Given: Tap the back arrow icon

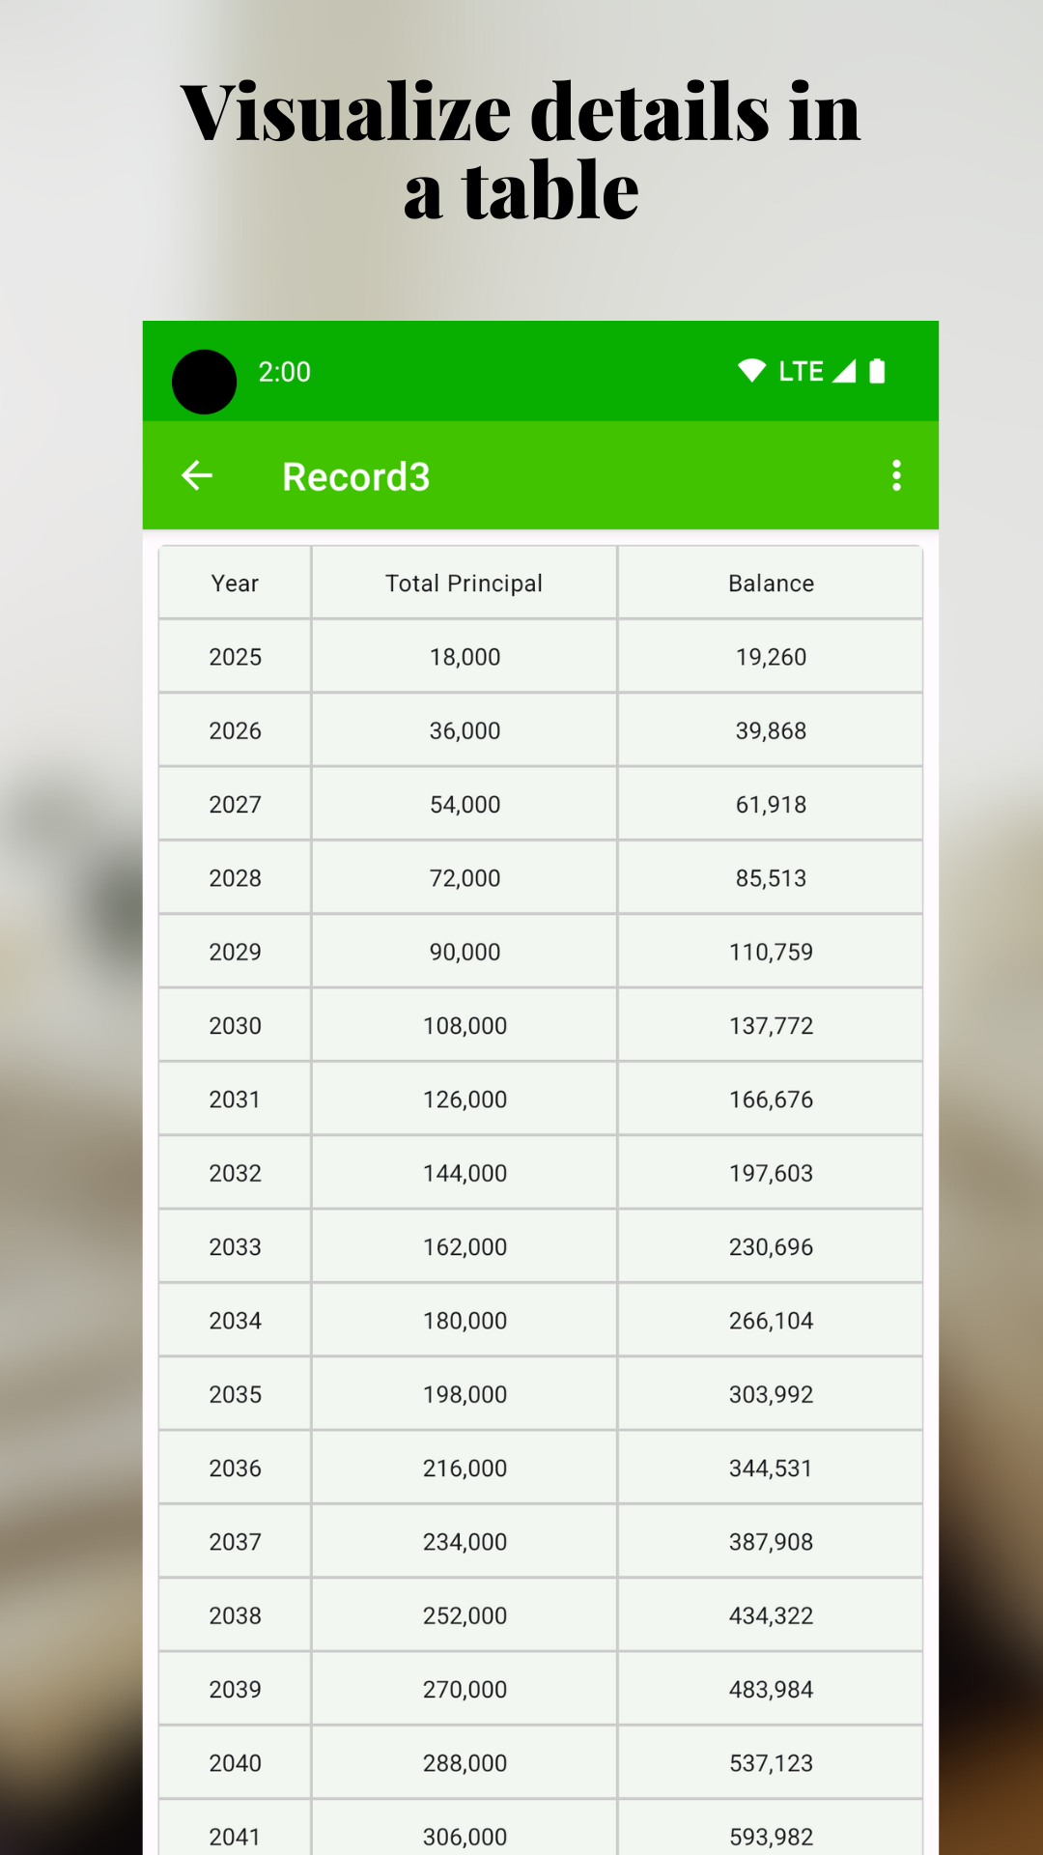Looking at the screenshot, I should [197, 475].
